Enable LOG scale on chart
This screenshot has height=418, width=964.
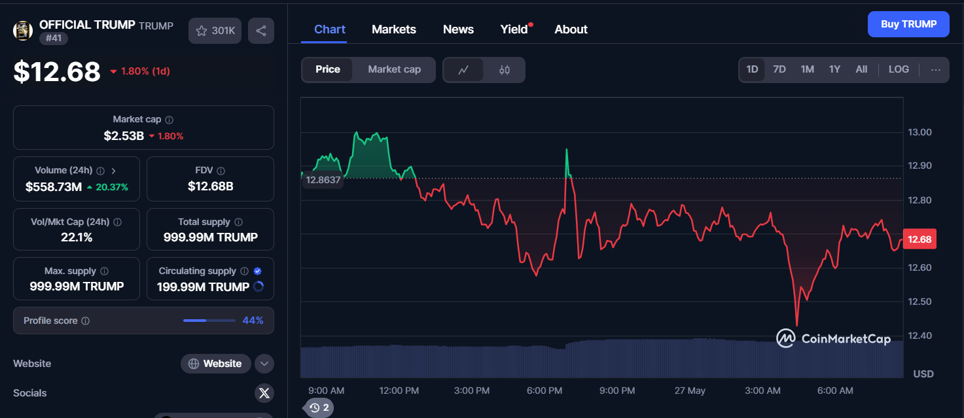click(898, 70)
